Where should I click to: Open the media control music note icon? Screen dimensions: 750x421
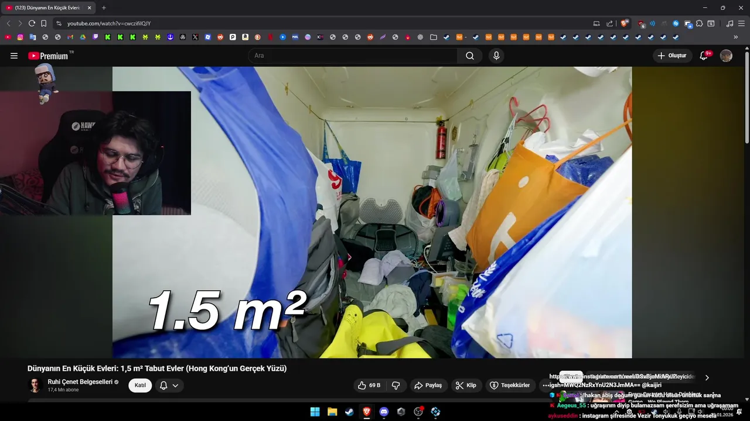point(729,23)
